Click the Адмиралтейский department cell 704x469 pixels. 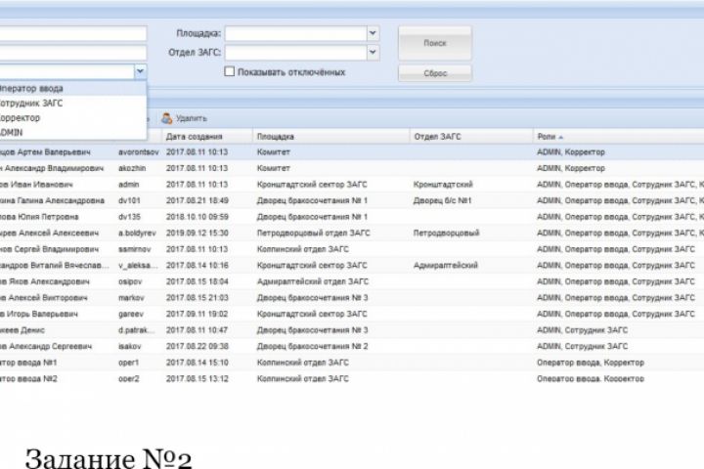pos(446,265)
